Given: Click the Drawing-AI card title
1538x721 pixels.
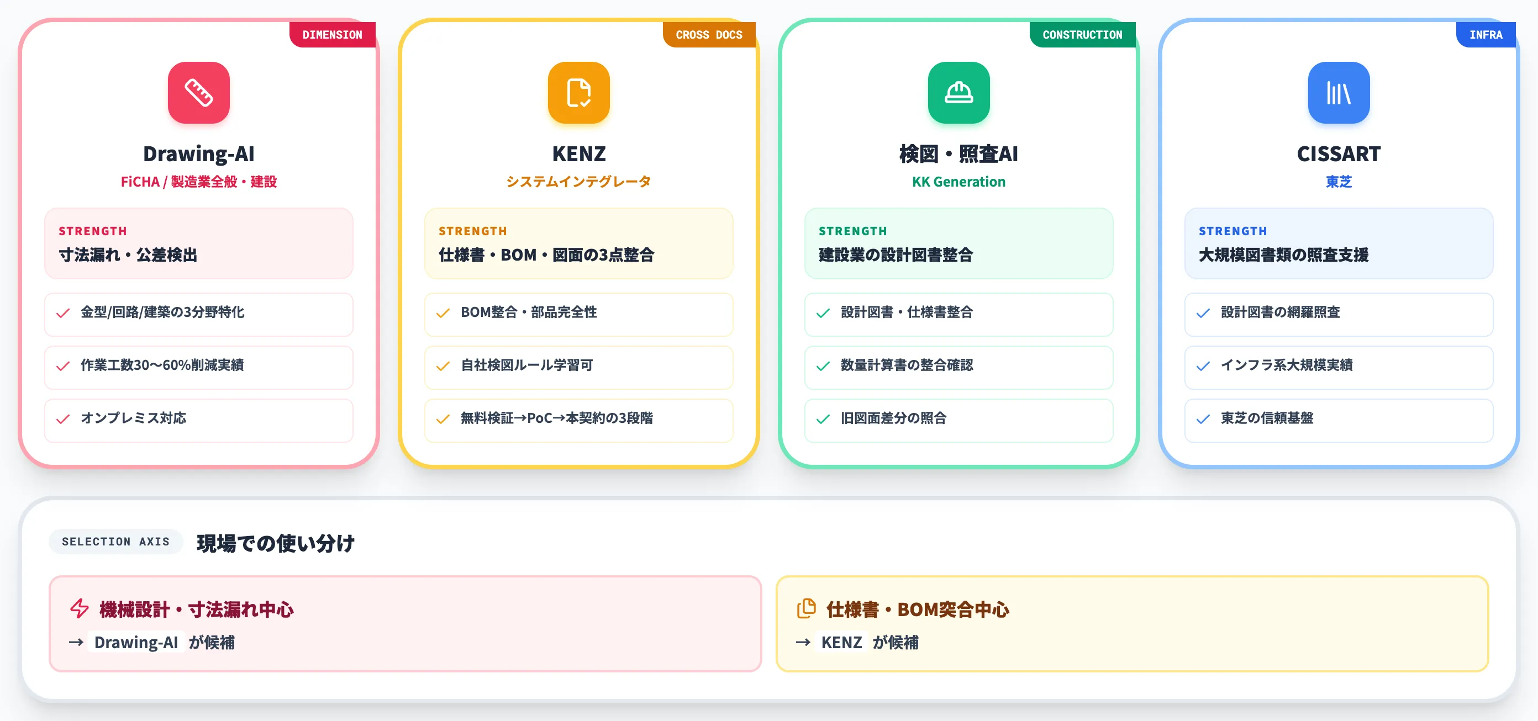Looking at the screenshot, I should click(x=198, y=154).
